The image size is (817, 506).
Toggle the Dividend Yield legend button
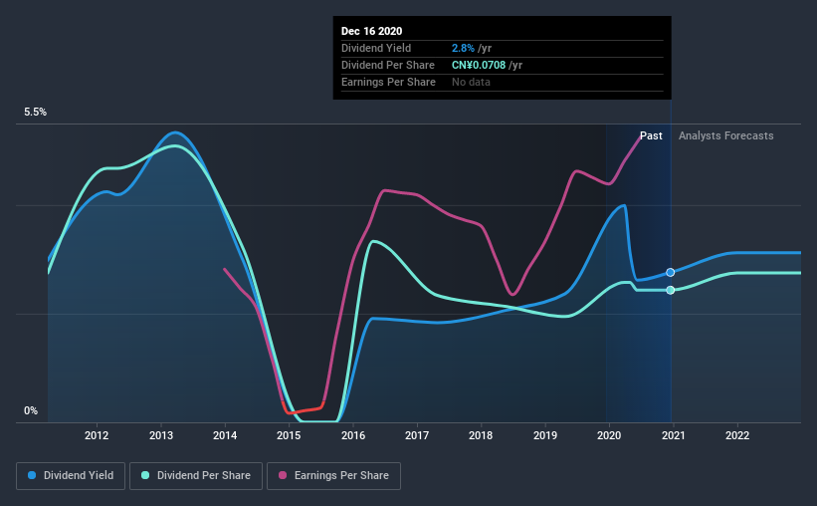click(x=71, y=476)
